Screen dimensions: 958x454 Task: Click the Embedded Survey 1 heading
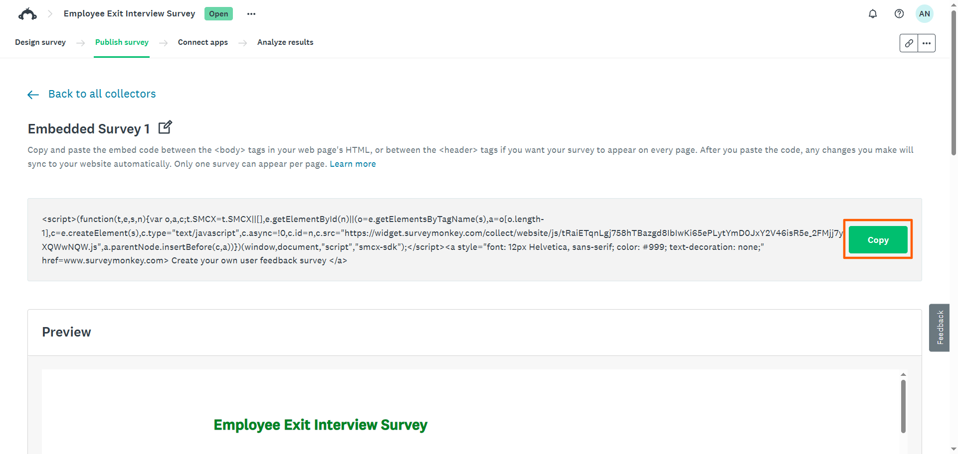click(x=89, y=129)
